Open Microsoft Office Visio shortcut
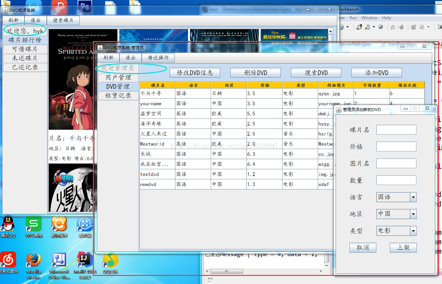Screen dimensions: 442x284 [x=59, y=266]
